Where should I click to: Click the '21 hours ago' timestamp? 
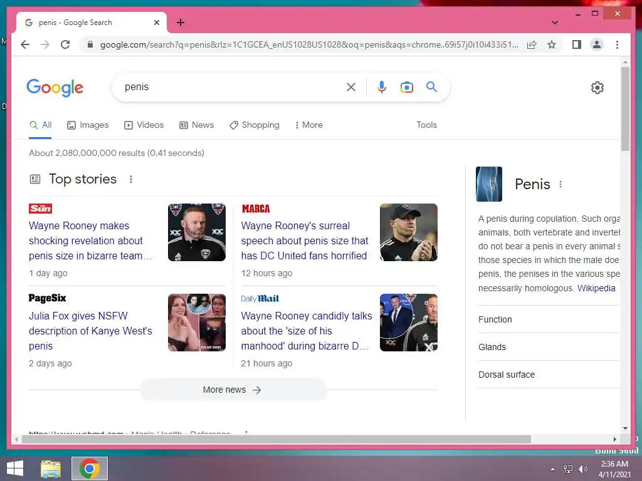(x=266, y=363)
